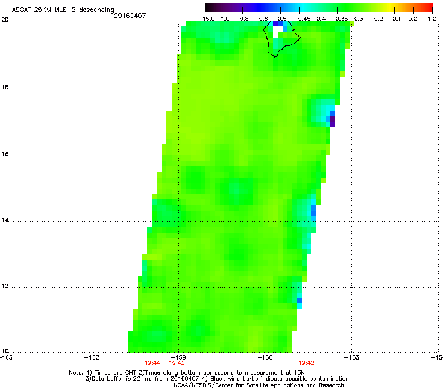
Task: Click latitude label 20 on the axis
Action: [5, 20]
